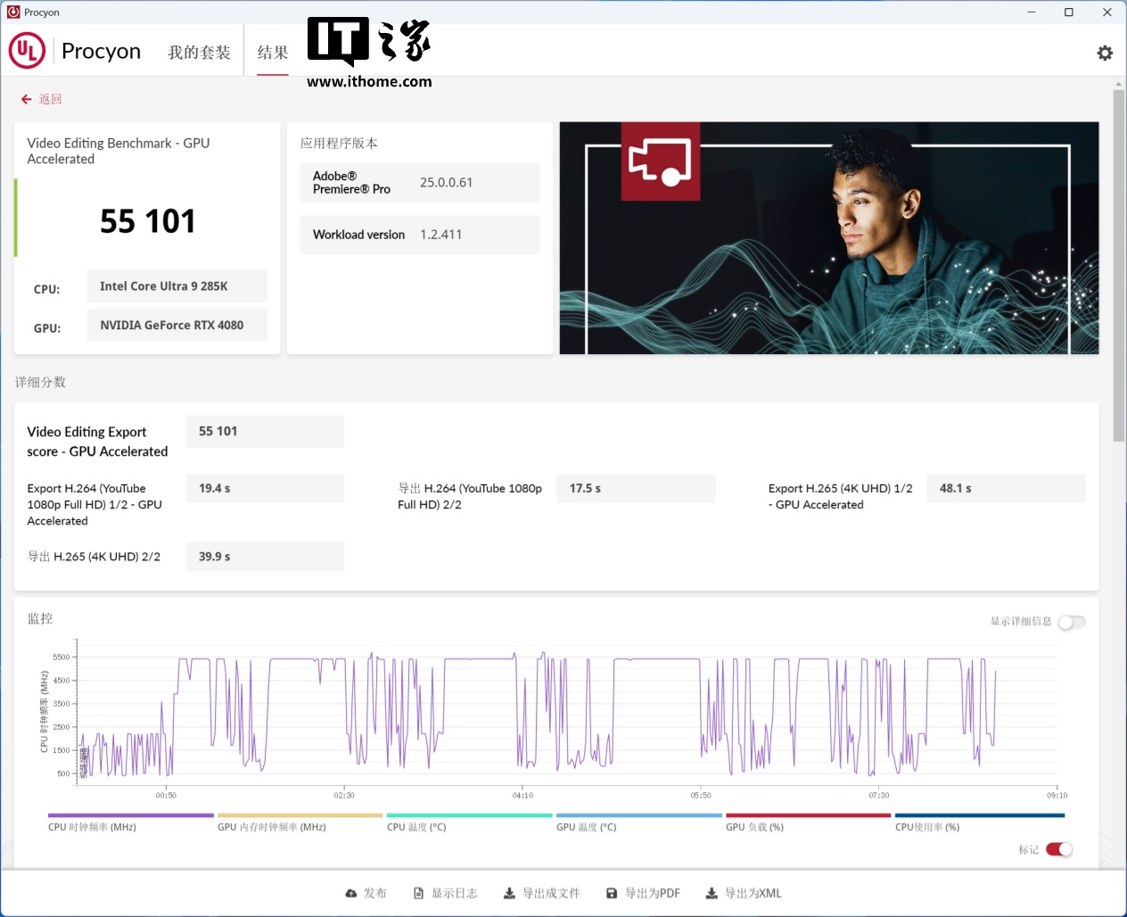Click the show log document icon
This screenshot has width=1127, height=917.
point(418,893)
